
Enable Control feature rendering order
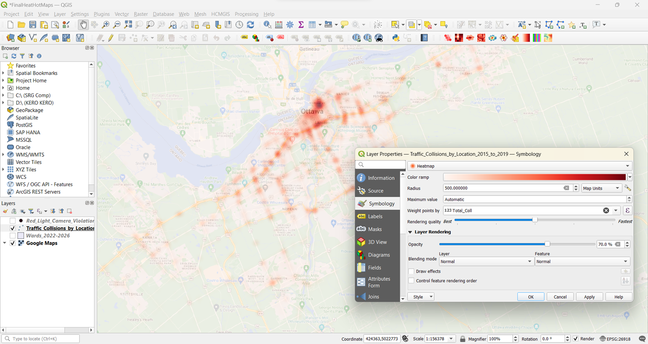[x=411, y=281]
